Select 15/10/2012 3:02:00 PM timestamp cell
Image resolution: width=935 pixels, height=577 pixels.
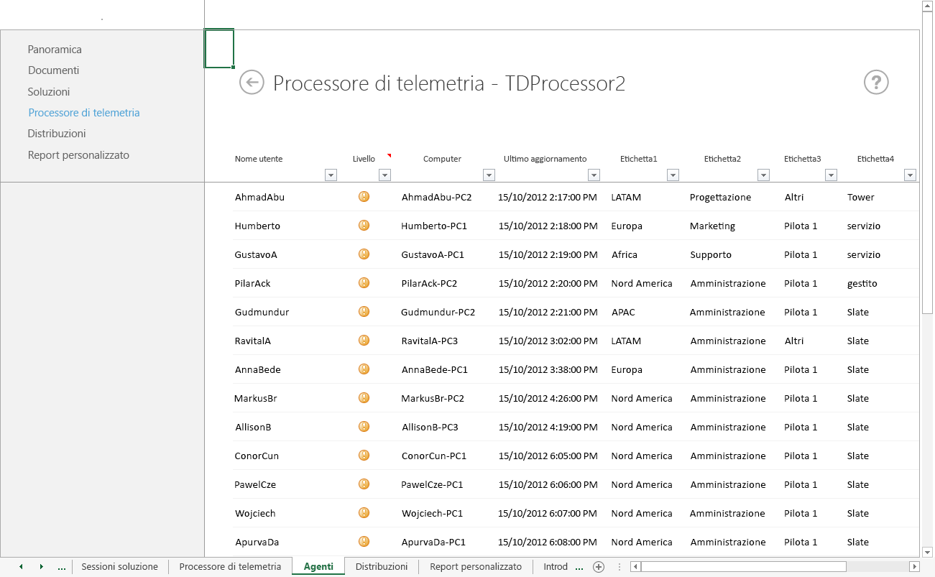coord(548,341)
